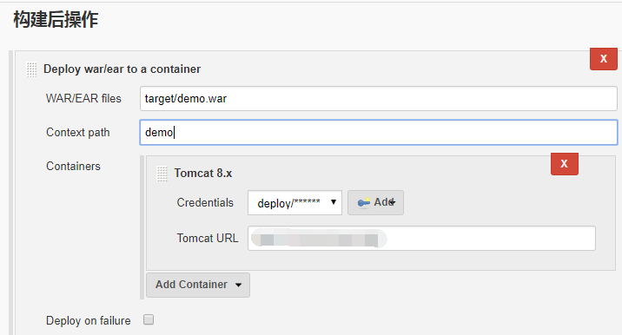The width and height of the screenshot is (622, 335).
Task: Click the Credentials dropdown arrow
Action: (334, 202)
